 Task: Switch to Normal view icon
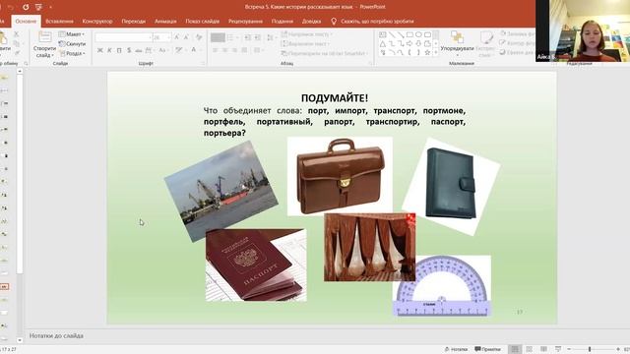pos(515,349)
